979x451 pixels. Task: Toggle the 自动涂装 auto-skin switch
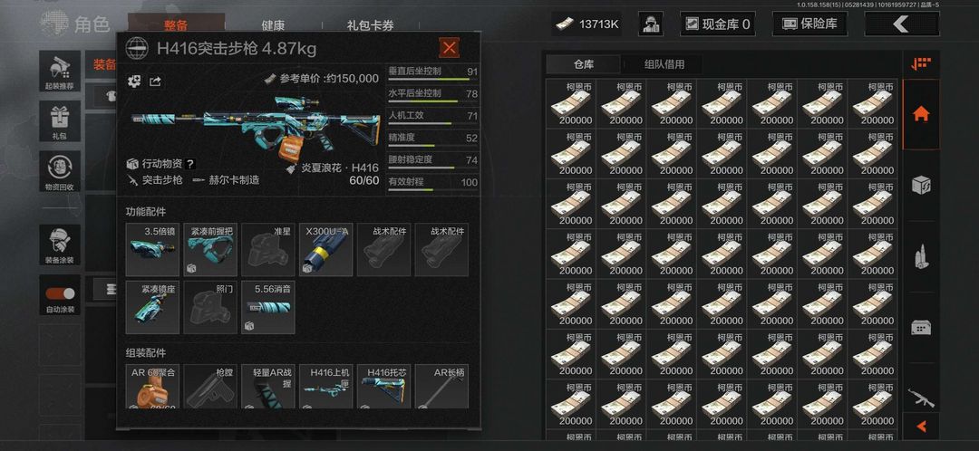[x=60, y=294]
